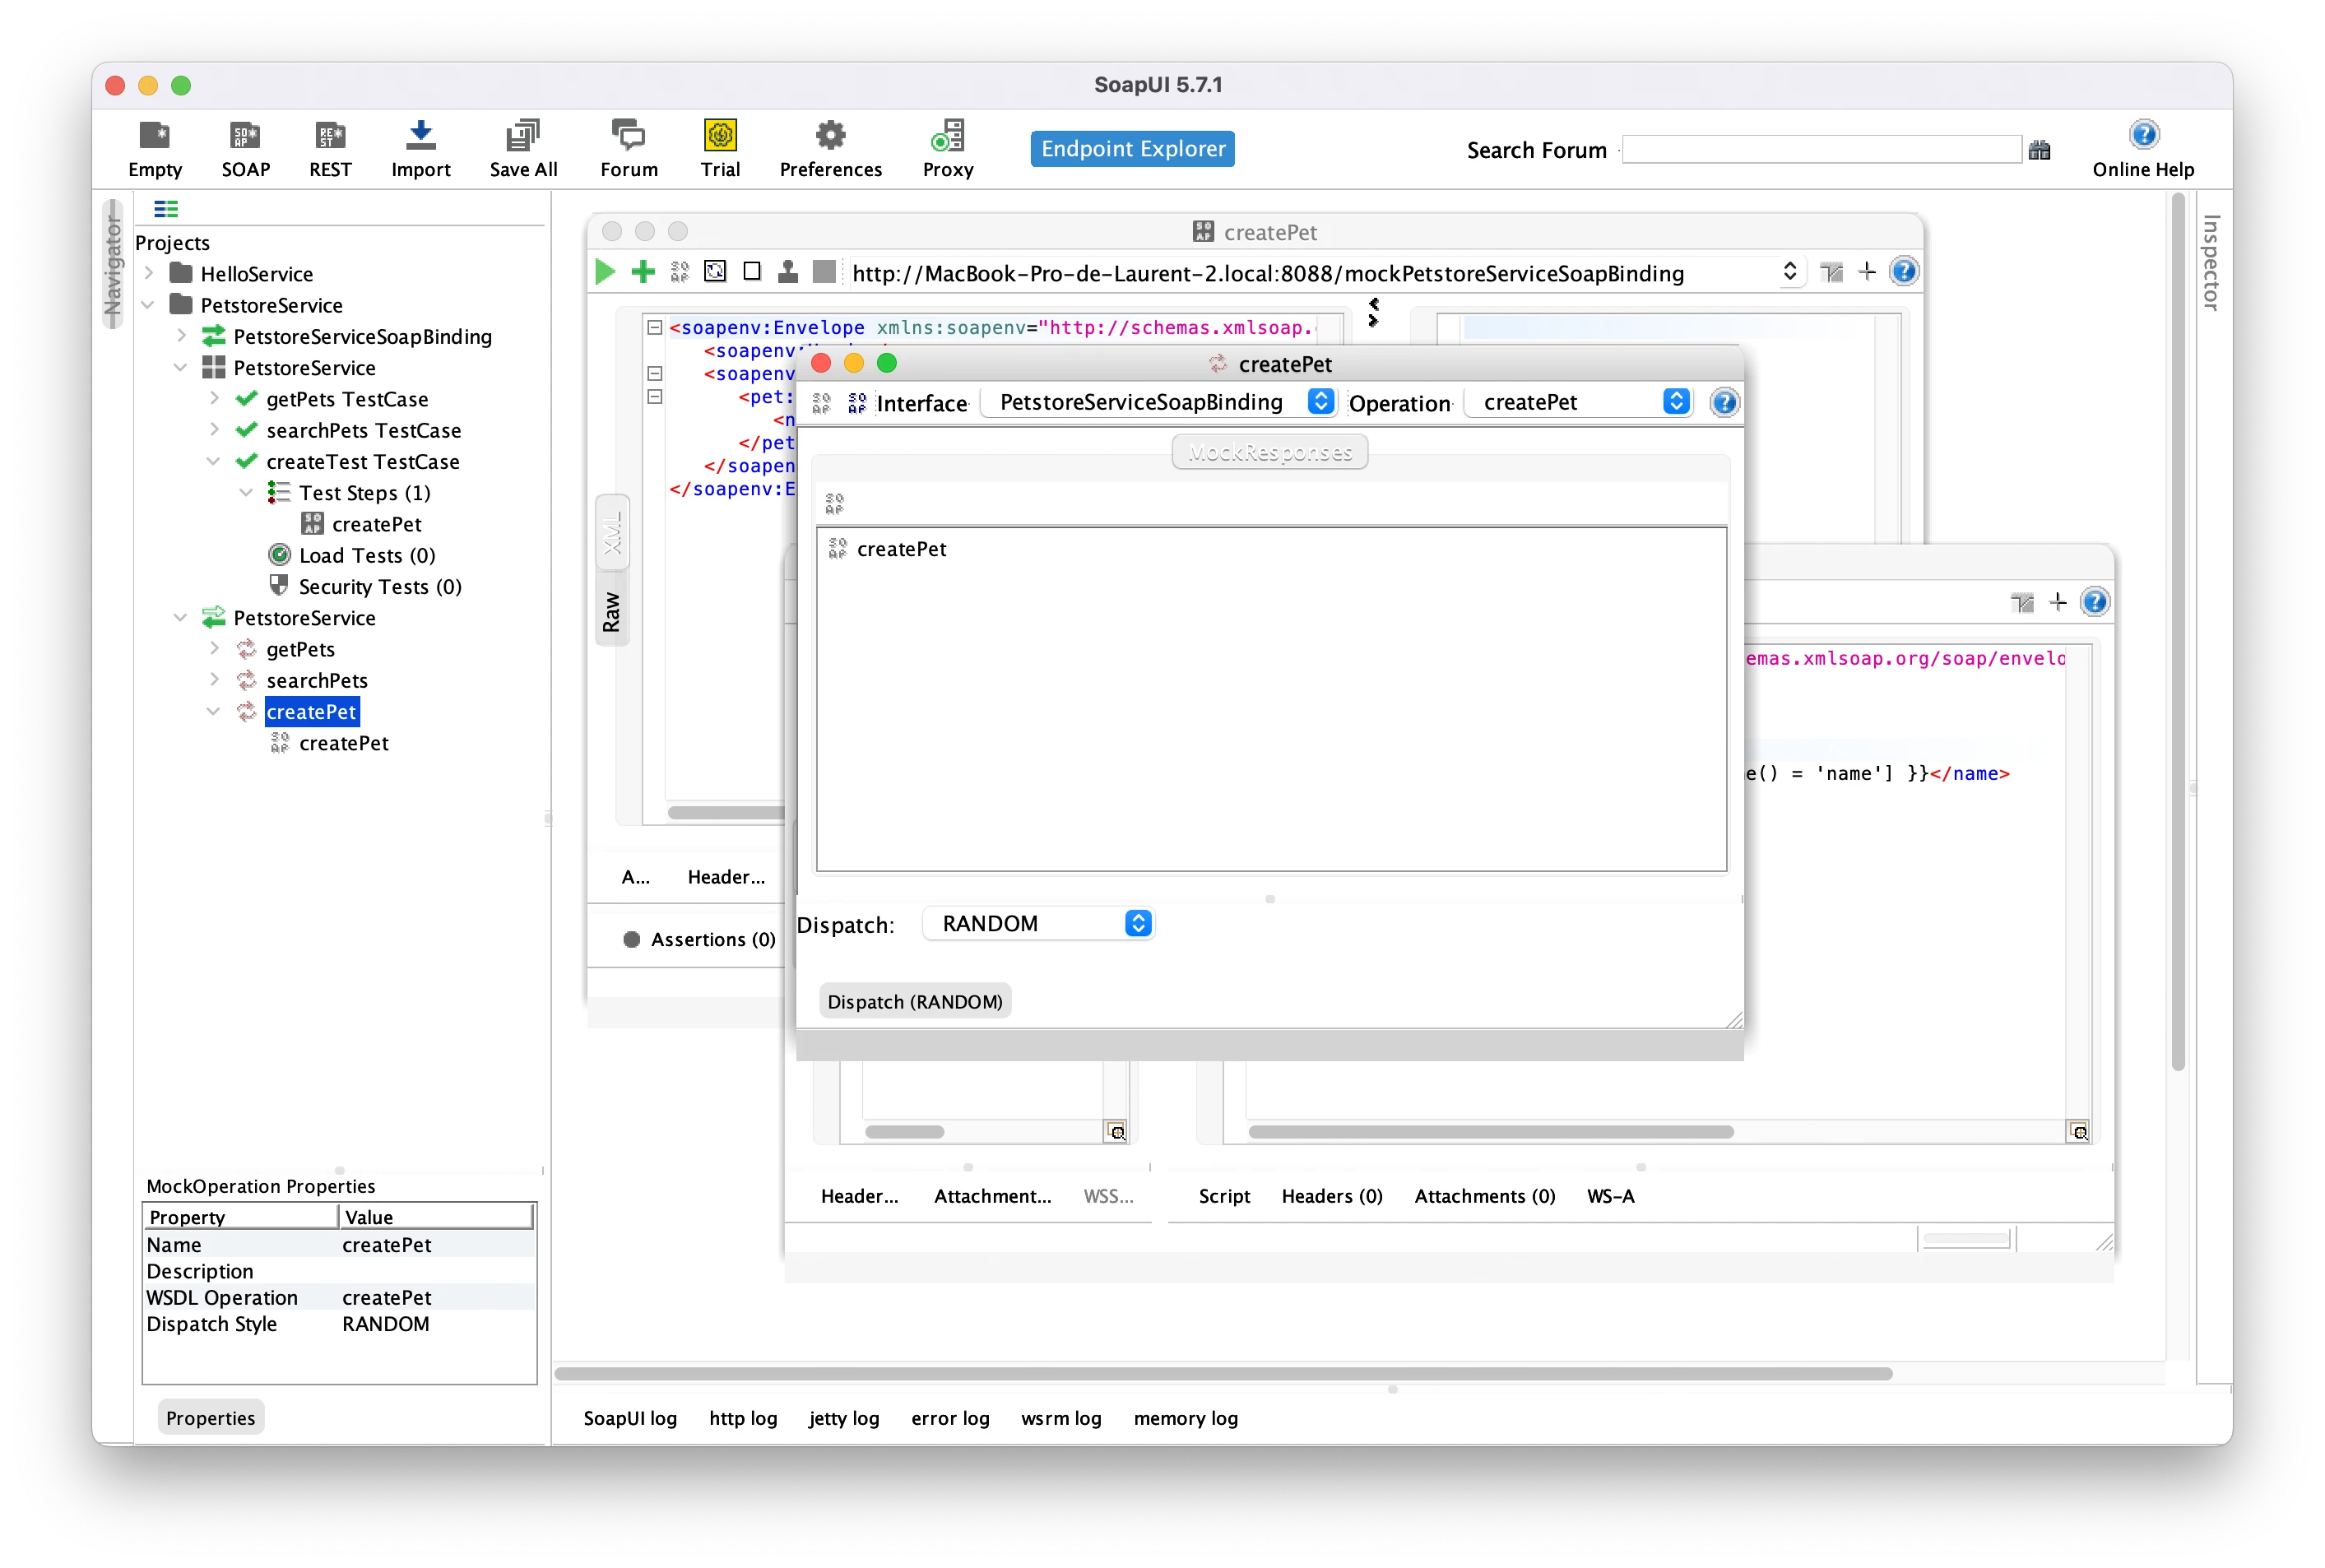Click the Proxy toolbar icon
This screenshot has width=2325, height=1568.
pyautogui.click(x=947, y=135)
